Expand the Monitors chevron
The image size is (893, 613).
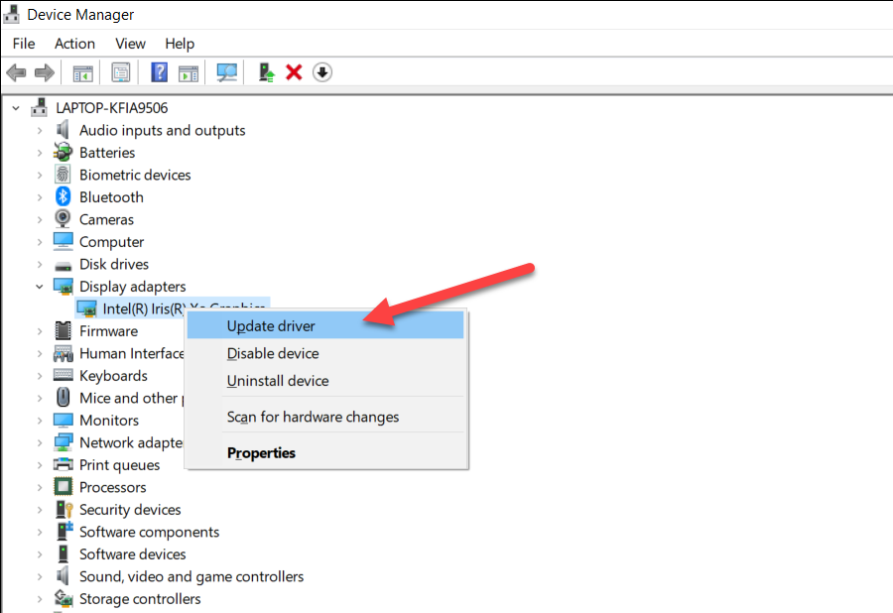click(40, 421)
